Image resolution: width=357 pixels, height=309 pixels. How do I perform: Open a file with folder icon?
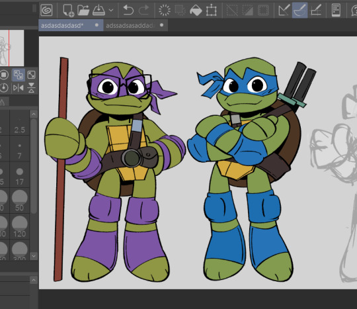point(83,10)
